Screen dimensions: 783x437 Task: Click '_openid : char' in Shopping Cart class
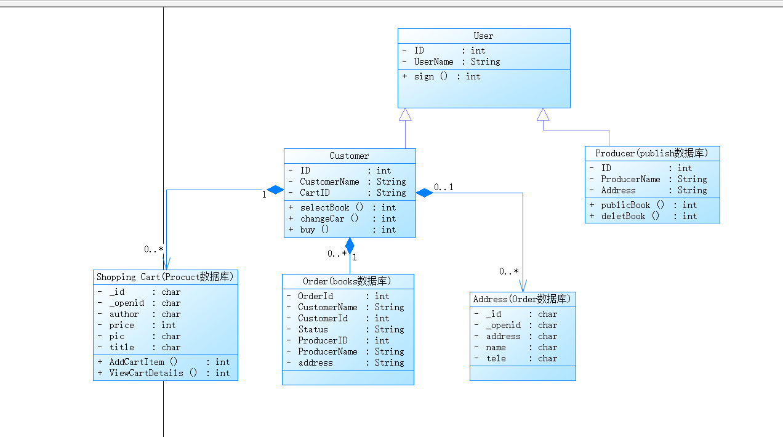[x=139, y=303]
